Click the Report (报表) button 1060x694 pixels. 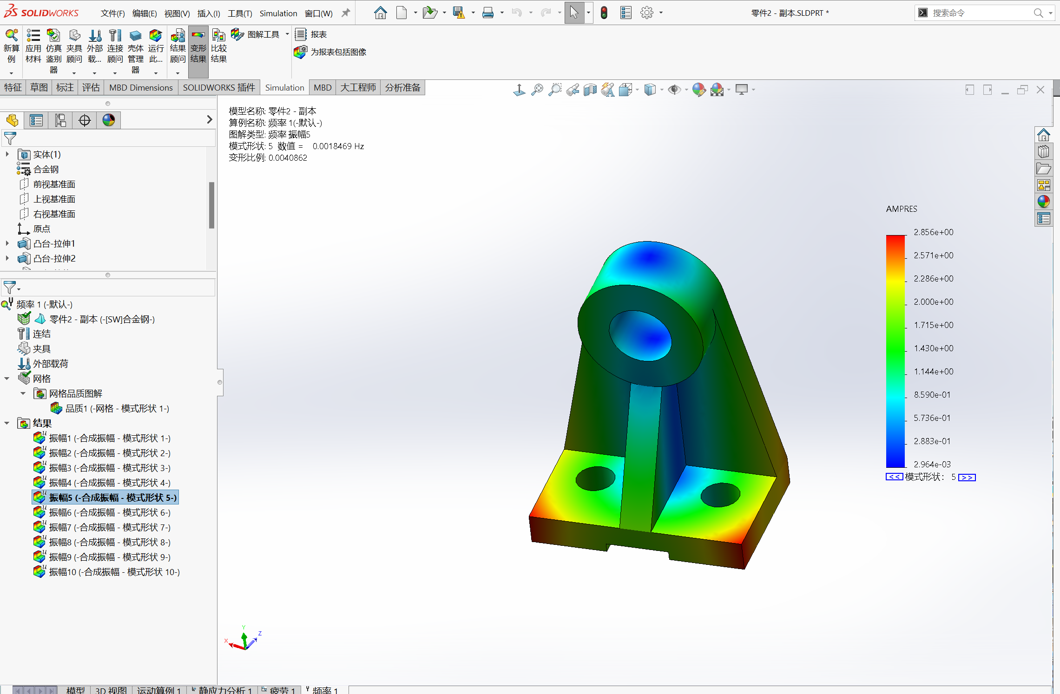pos(311,34)
